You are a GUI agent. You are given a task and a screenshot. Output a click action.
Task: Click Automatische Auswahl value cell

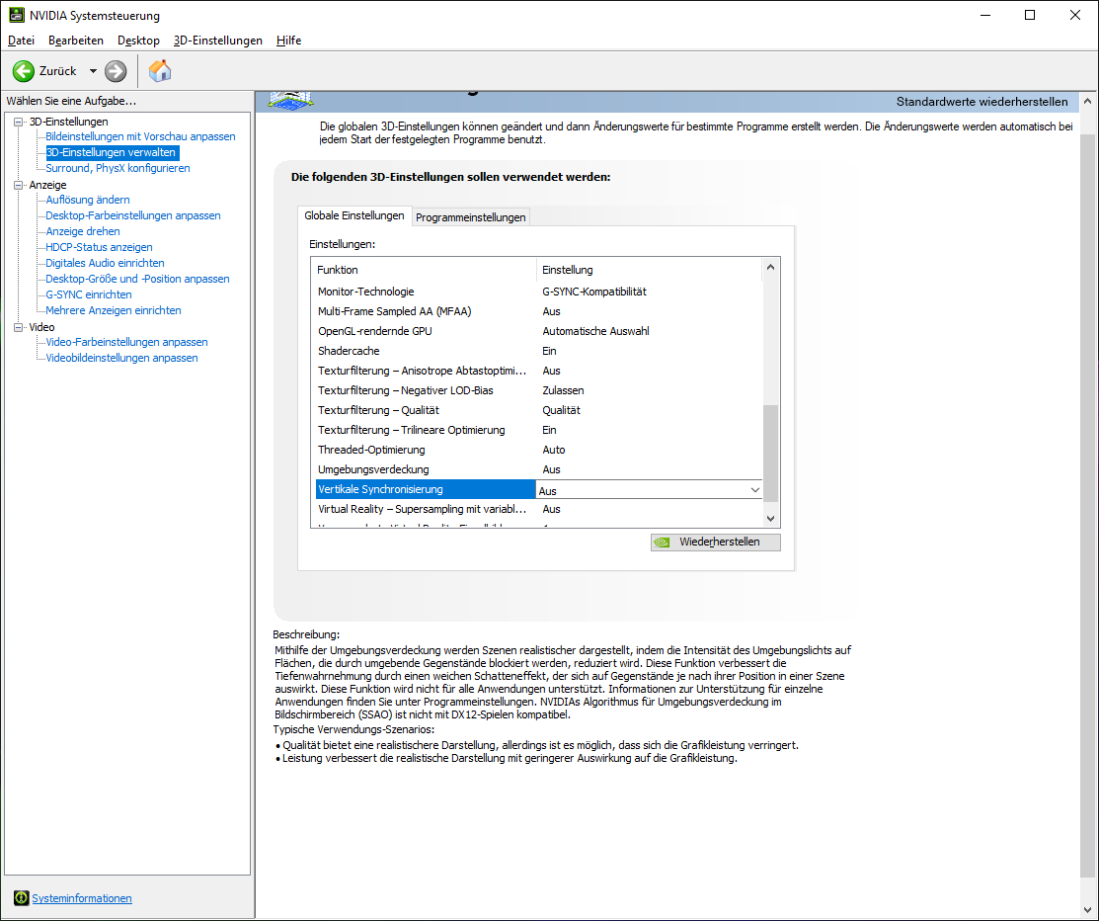tap(595, 331)
